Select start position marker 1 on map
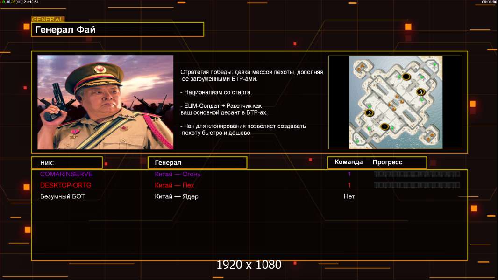The height and width of the screenshot is (280, 498). (384, 127)
